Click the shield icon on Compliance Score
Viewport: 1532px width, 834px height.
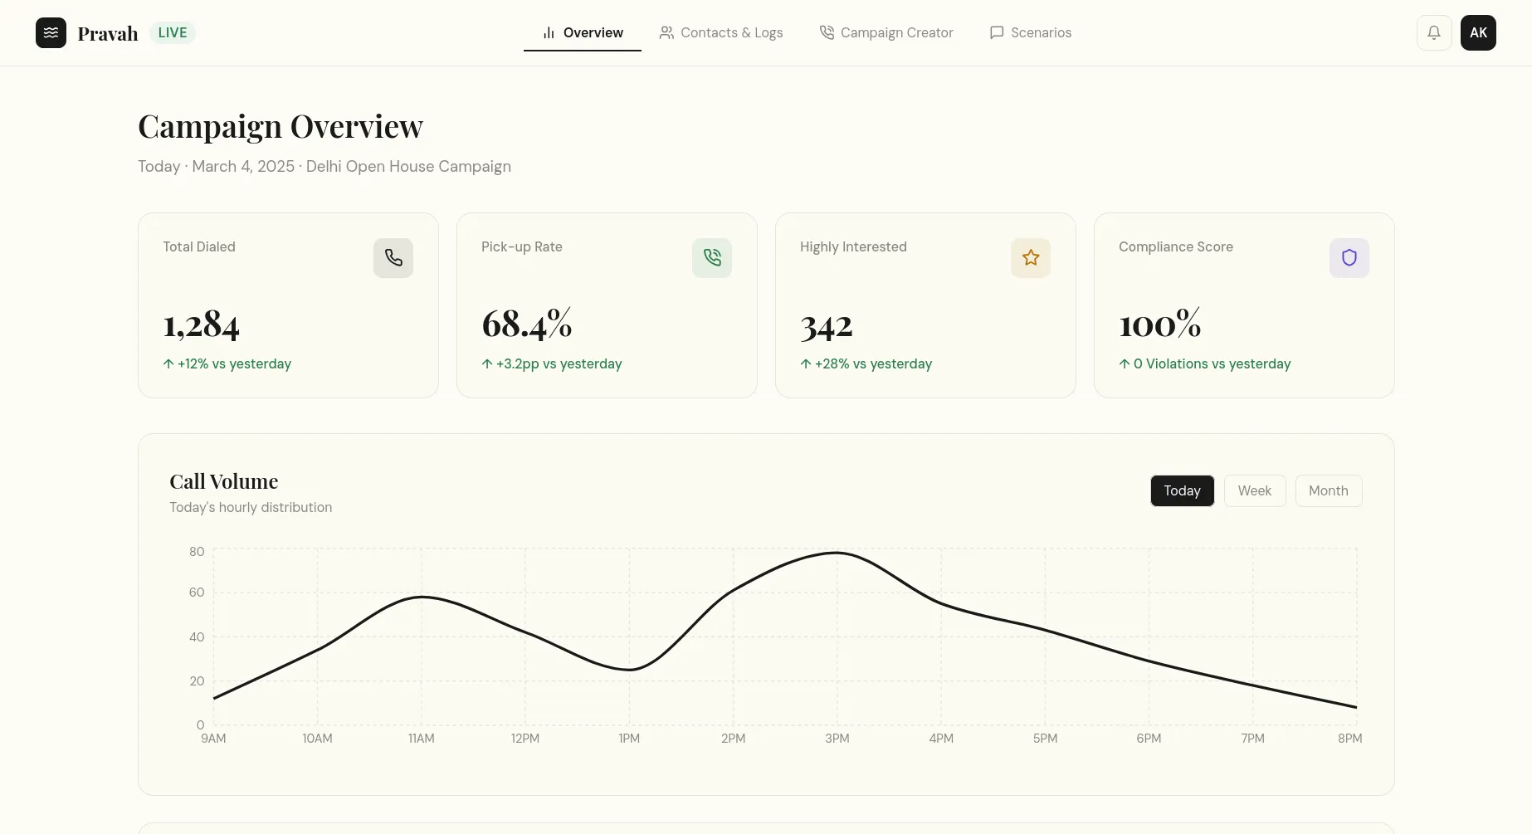point(1349,258)
